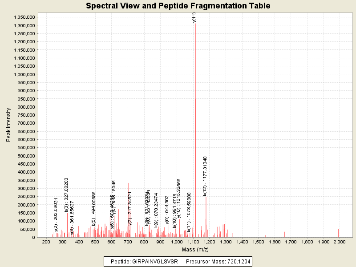Pick the y(3): 361.65637 peak label
The width and height of the screenshot is (356, 267).
pos(72,217)
